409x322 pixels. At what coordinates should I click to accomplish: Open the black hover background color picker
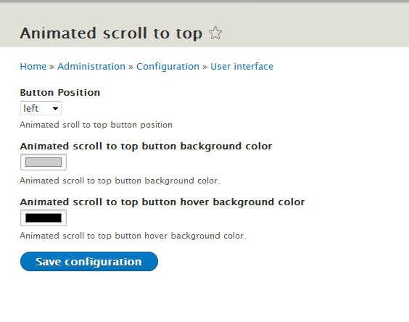(x=44, y=218)
